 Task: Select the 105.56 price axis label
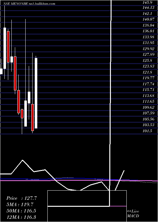(149, 119)
